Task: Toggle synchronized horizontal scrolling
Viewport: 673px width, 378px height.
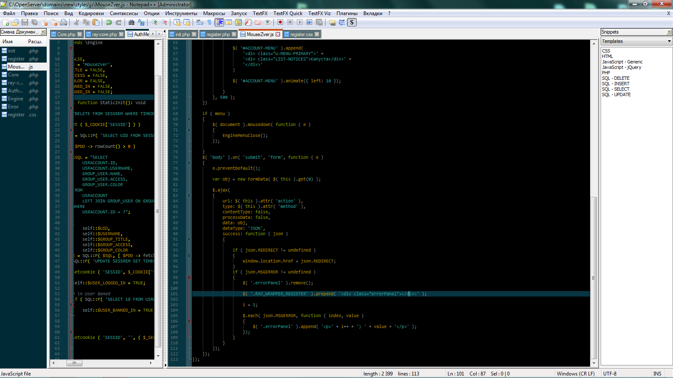Action: pyautogui.click(x=187, y=22)
